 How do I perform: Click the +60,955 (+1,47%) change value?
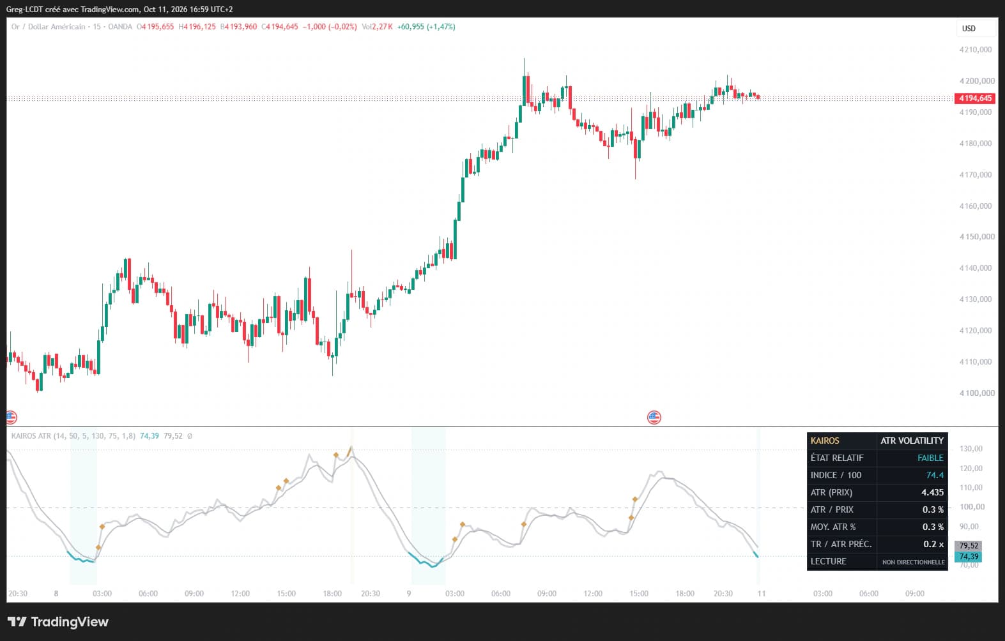tap(426, 27)
